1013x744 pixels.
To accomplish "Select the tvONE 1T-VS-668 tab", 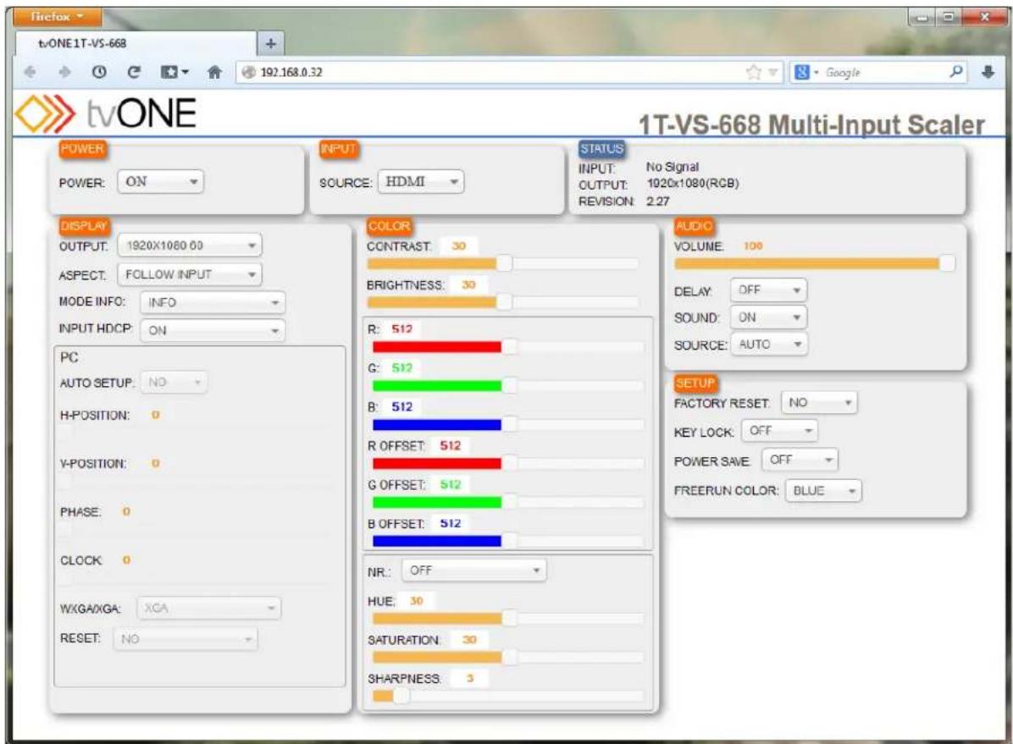I will point(136,43).
